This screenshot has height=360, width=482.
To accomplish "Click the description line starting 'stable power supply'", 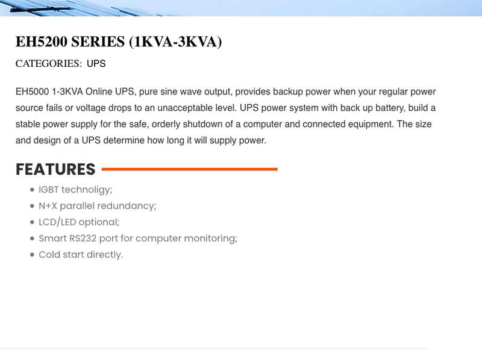I will pos(224,124).
